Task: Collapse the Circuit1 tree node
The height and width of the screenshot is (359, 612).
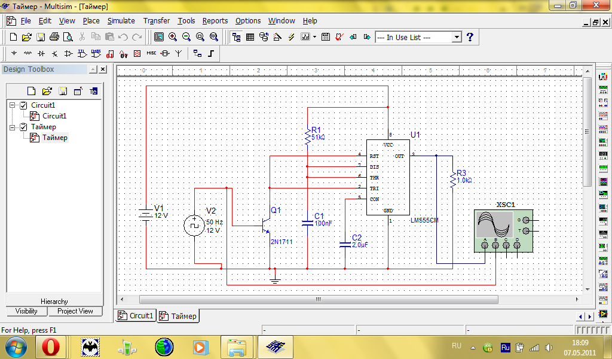Action: pos(12,105)
